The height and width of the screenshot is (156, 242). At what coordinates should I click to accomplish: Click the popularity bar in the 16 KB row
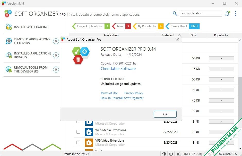221,69
